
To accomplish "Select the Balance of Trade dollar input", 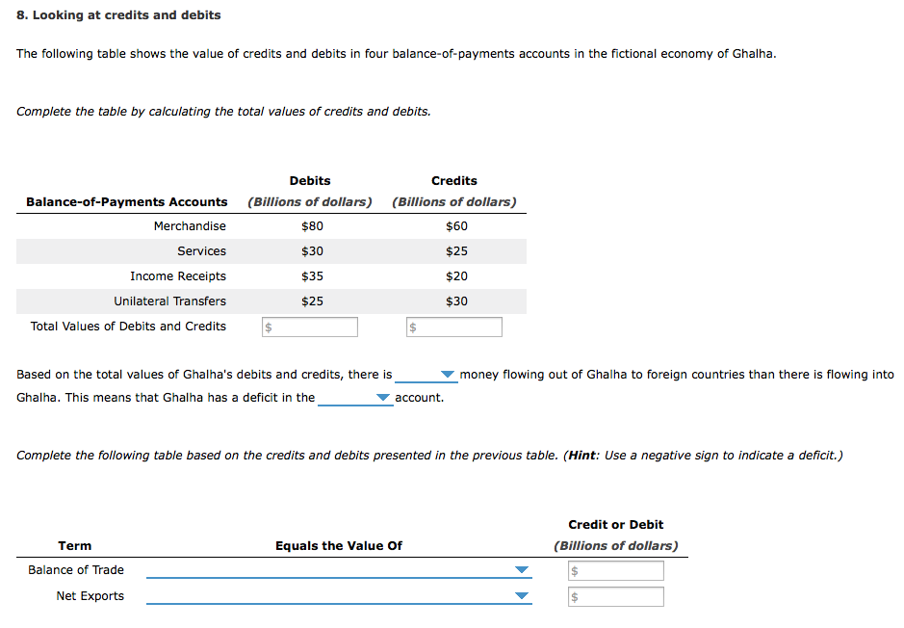I will 616,571.
